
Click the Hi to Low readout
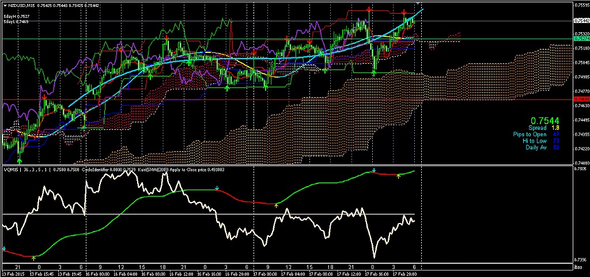click(x=540, y=141)
